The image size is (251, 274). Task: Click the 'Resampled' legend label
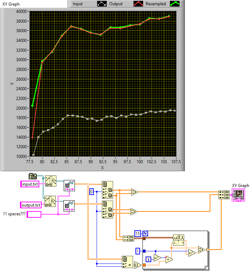(156, 4)
